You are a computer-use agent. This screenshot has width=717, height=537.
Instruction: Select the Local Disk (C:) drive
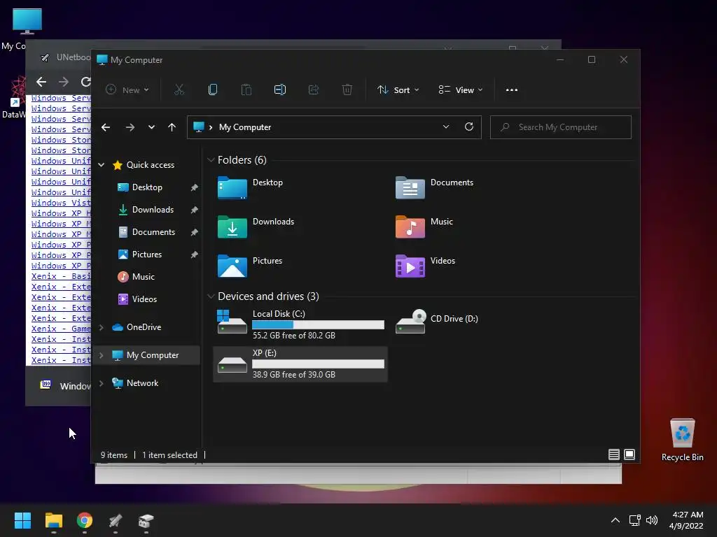[x=300, y=324]
